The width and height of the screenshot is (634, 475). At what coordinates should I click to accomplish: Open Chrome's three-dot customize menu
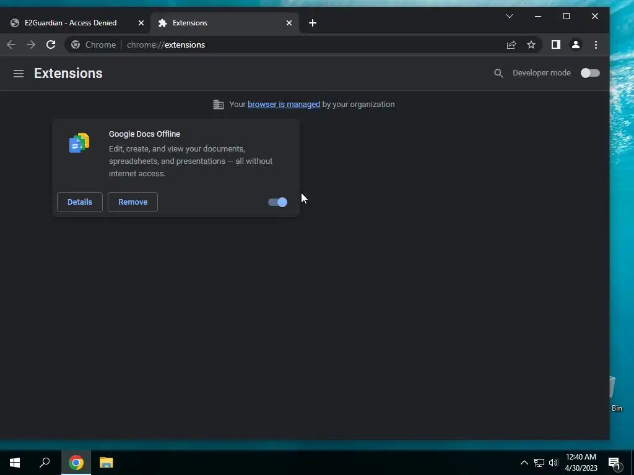coord(596,45)
